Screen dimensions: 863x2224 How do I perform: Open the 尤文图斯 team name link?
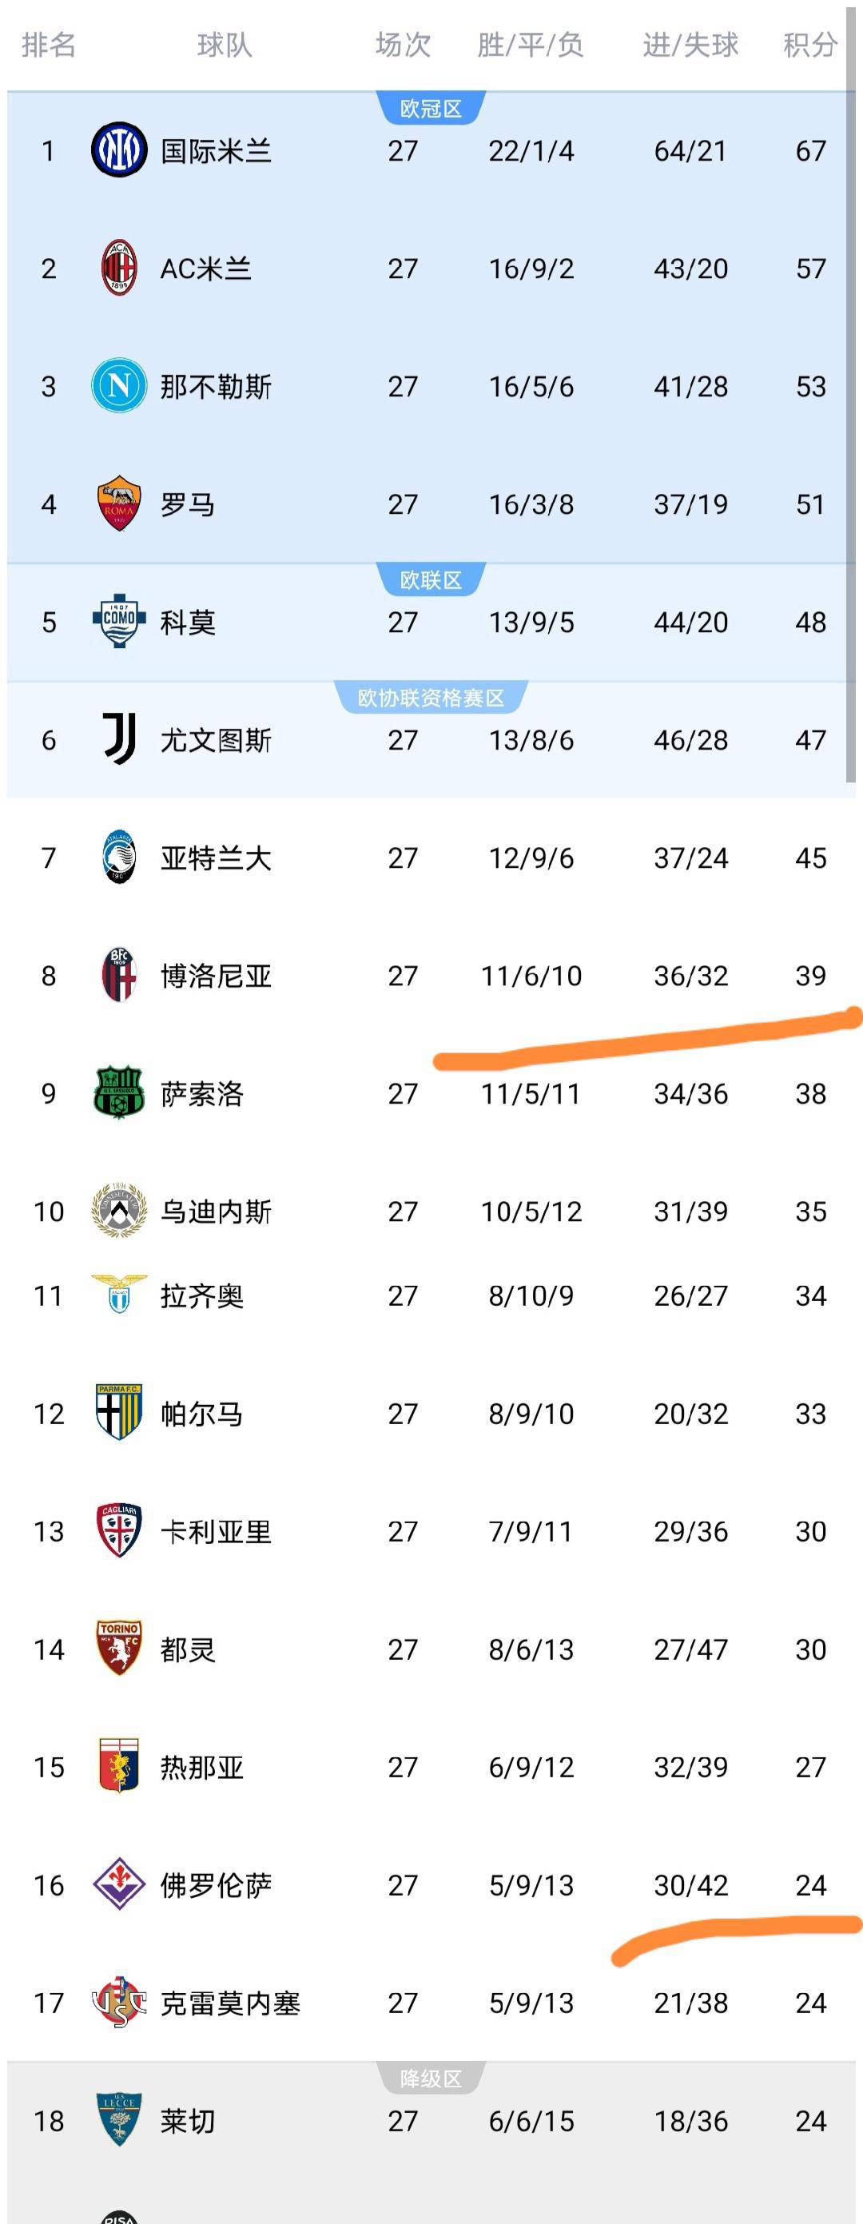[x=216, y=740]
